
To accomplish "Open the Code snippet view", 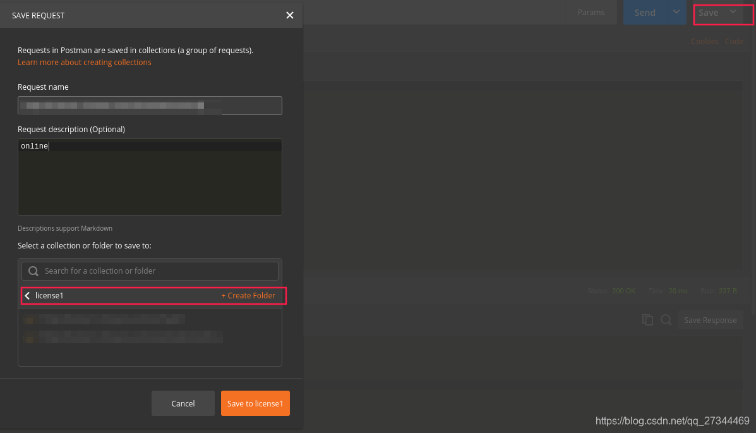I will [x=734, y=41].
